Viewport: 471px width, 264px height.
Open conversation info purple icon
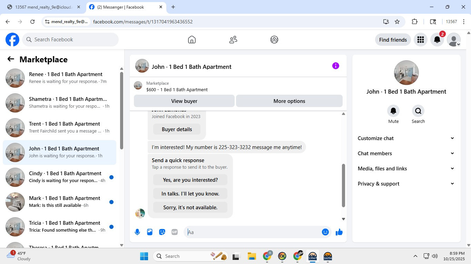click(336, 66)
